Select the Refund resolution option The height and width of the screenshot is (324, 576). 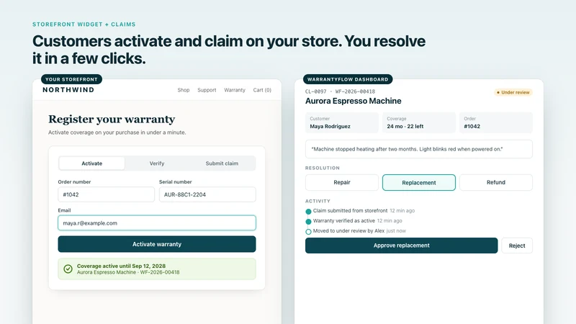(x=496, y=182)
